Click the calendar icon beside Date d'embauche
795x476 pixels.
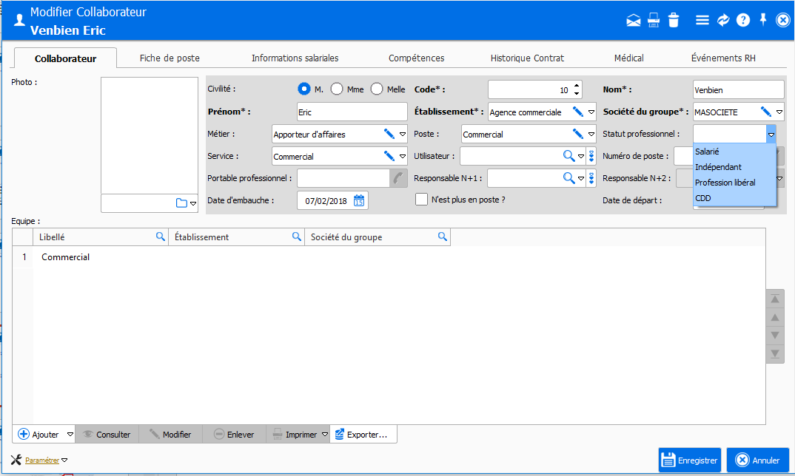(359, 200)
